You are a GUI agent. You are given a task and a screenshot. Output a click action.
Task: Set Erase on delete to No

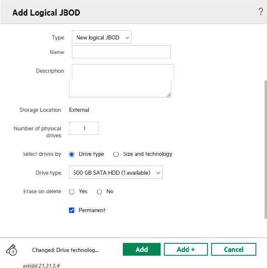[99, 192]
